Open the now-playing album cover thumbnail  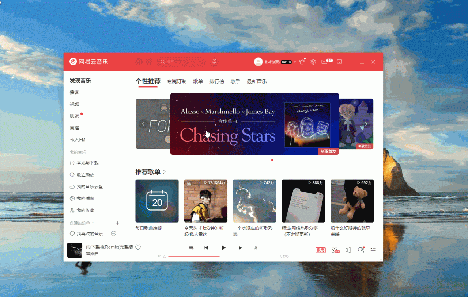coord(75,250)
